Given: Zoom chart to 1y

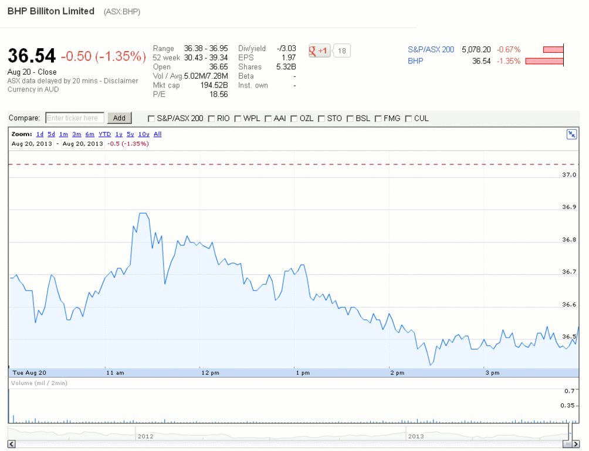Looking at the screenshot, I should tap(119, 134).
